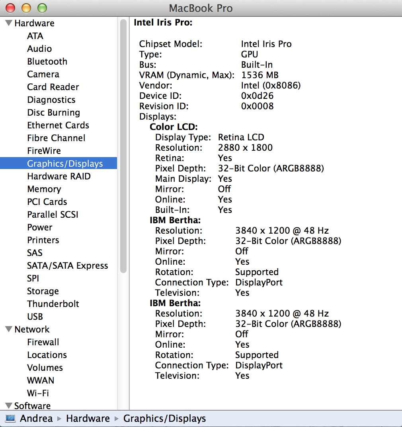Open the FireWire entry

(x=44, y=151)
